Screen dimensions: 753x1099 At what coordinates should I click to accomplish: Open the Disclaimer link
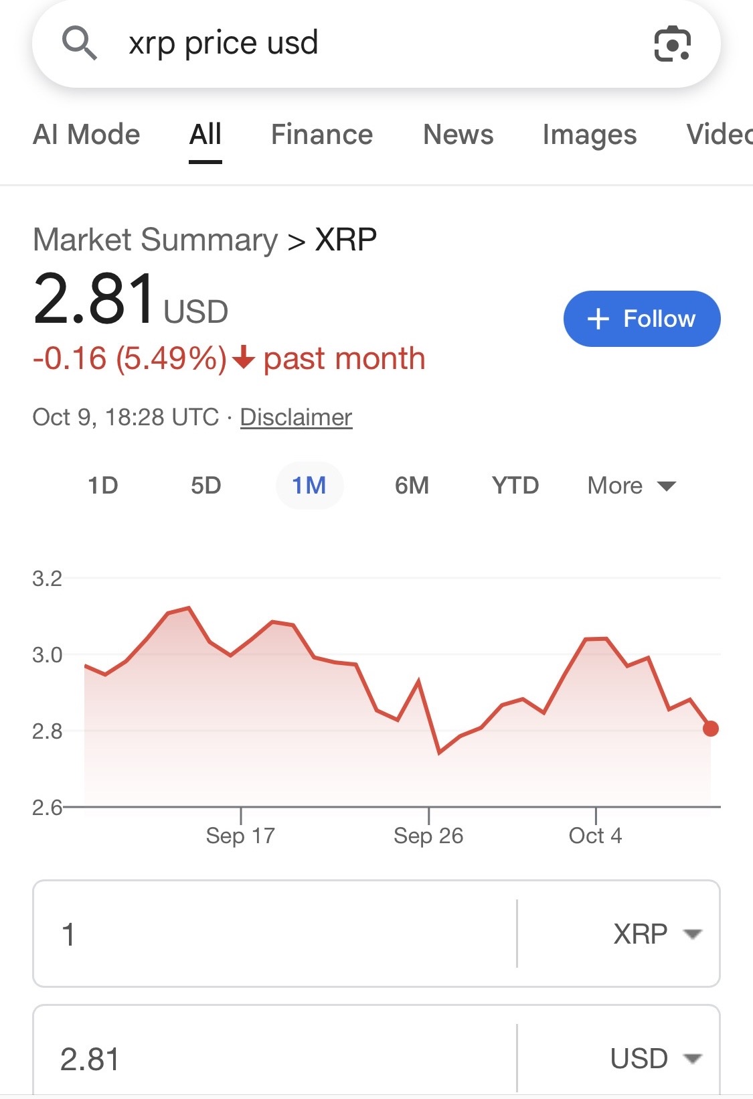tap(296, 417)
